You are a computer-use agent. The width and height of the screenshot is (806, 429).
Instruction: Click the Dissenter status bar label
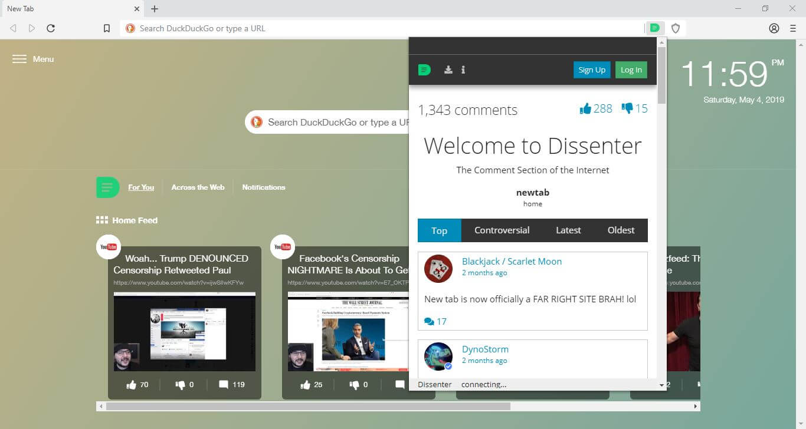pos(435,384)
